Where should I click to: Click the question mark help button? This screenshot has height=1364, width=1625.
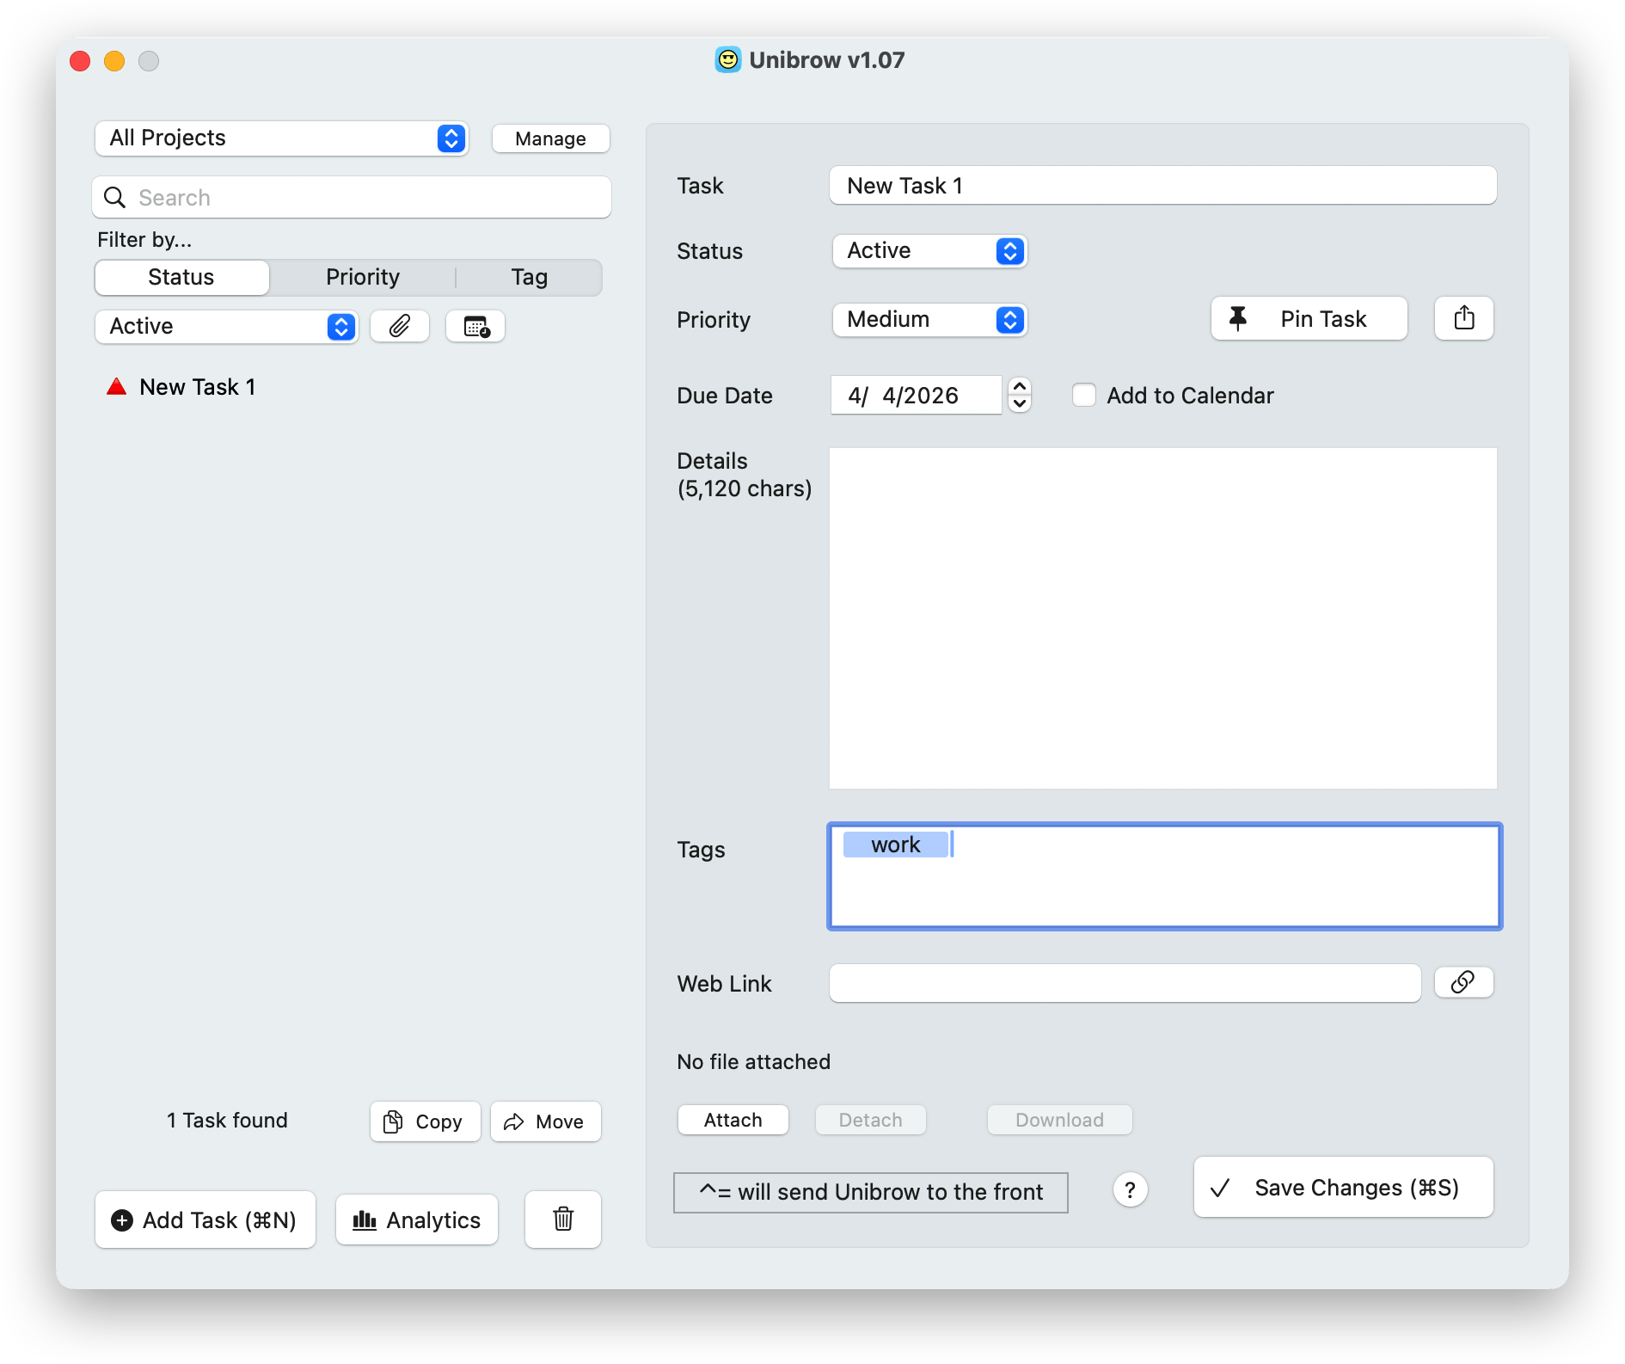coord(1130,1190)
